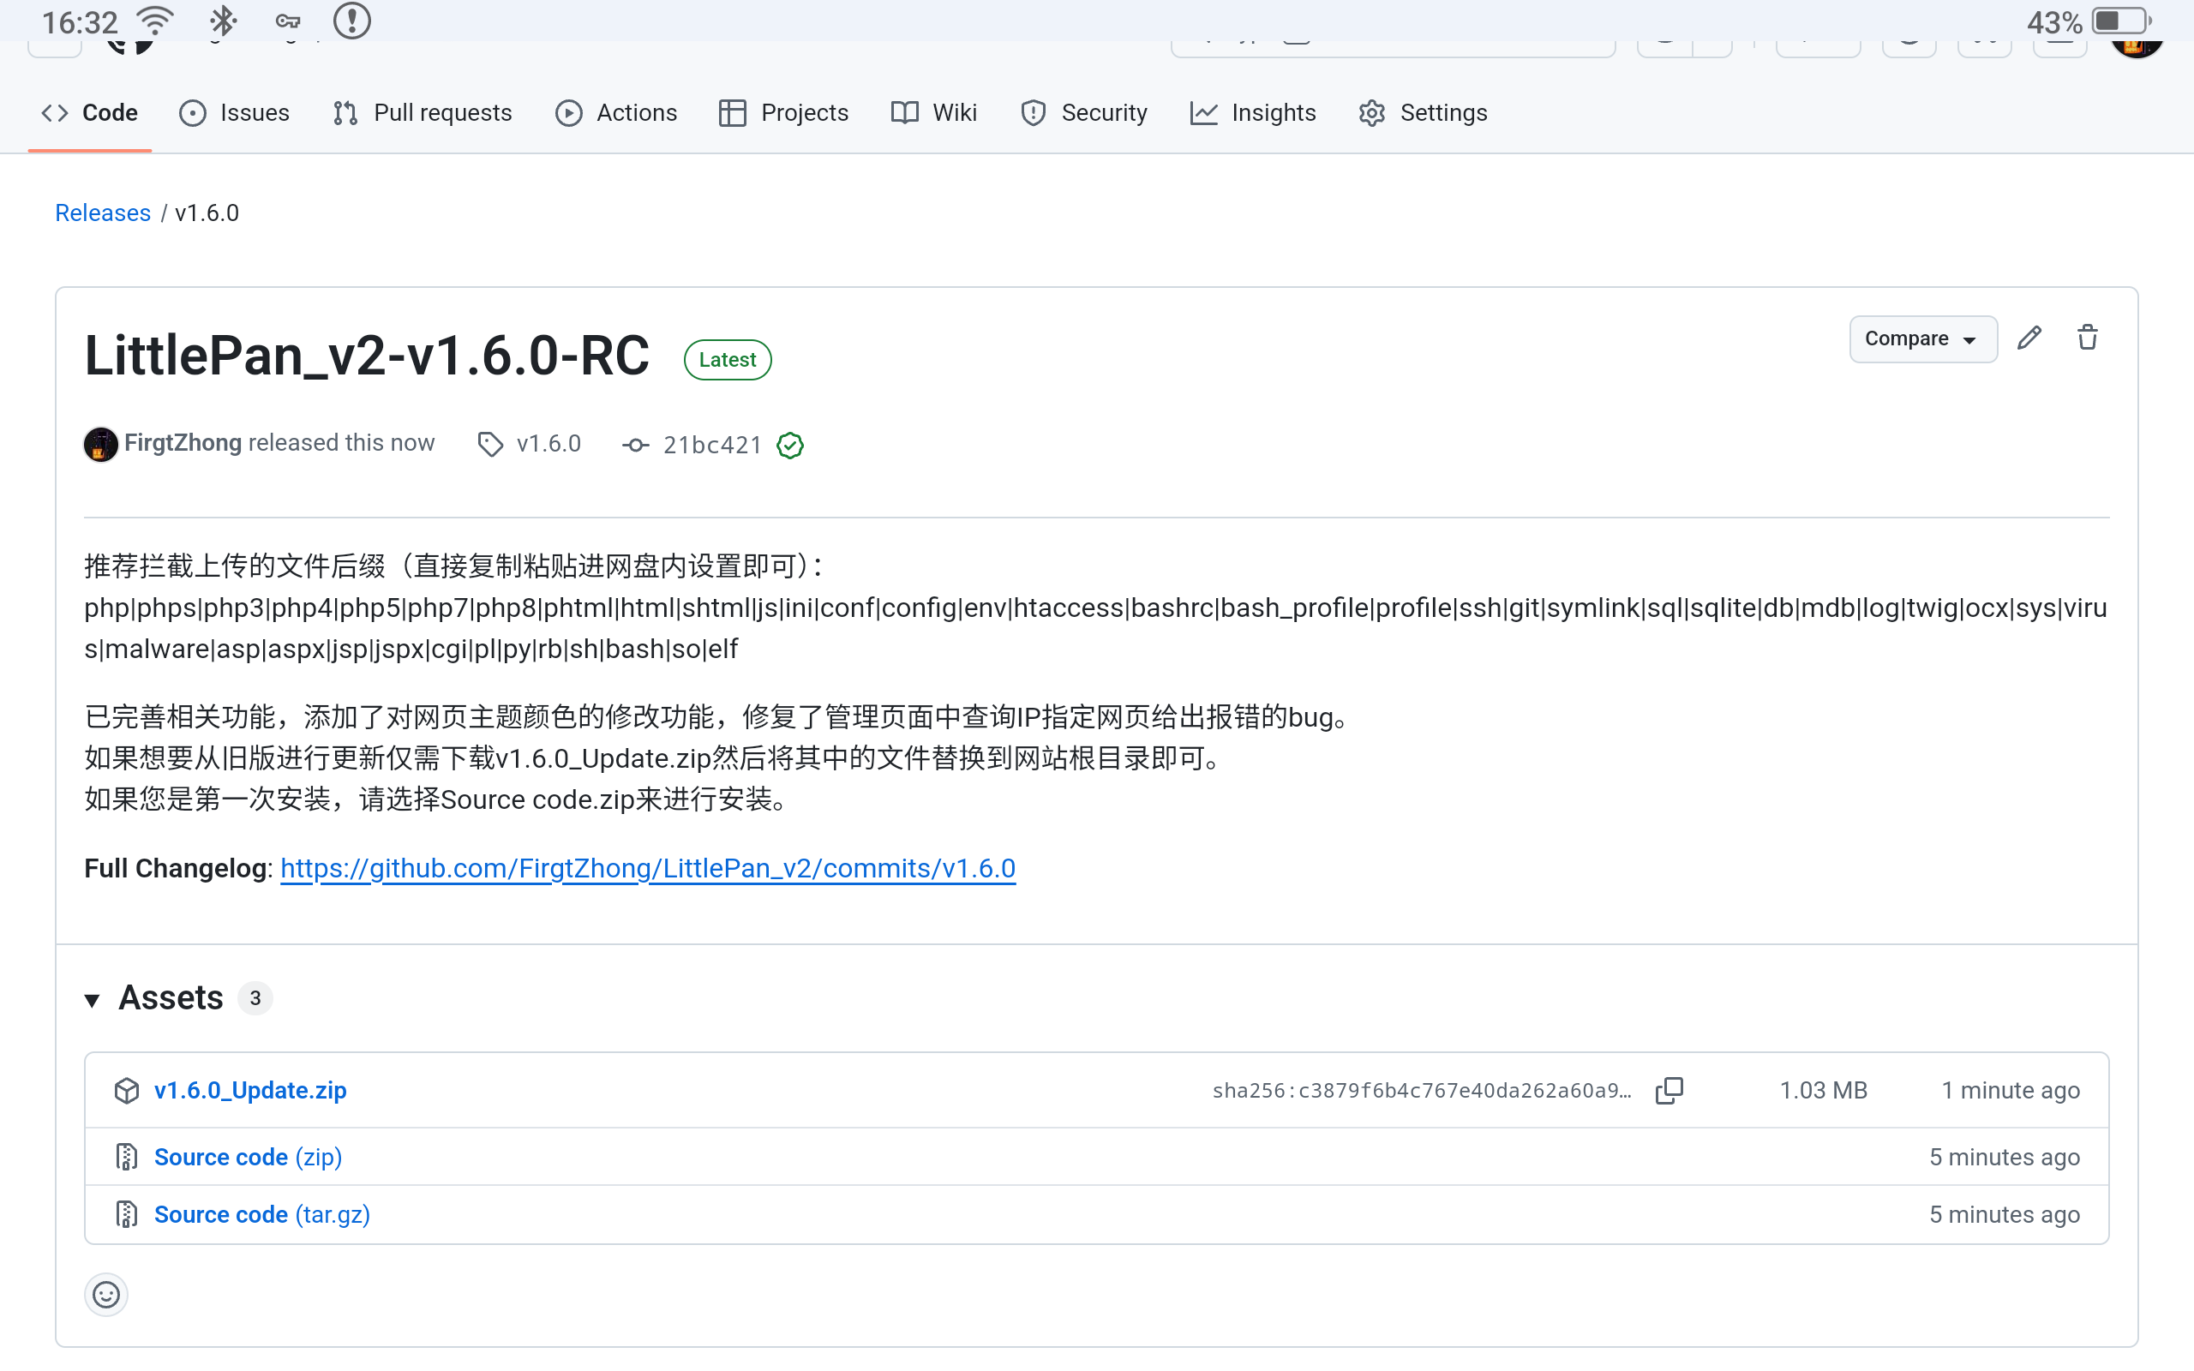Click the Releases breadcrumb link
The image size is (2194, 1371).
tap(103, 213)
